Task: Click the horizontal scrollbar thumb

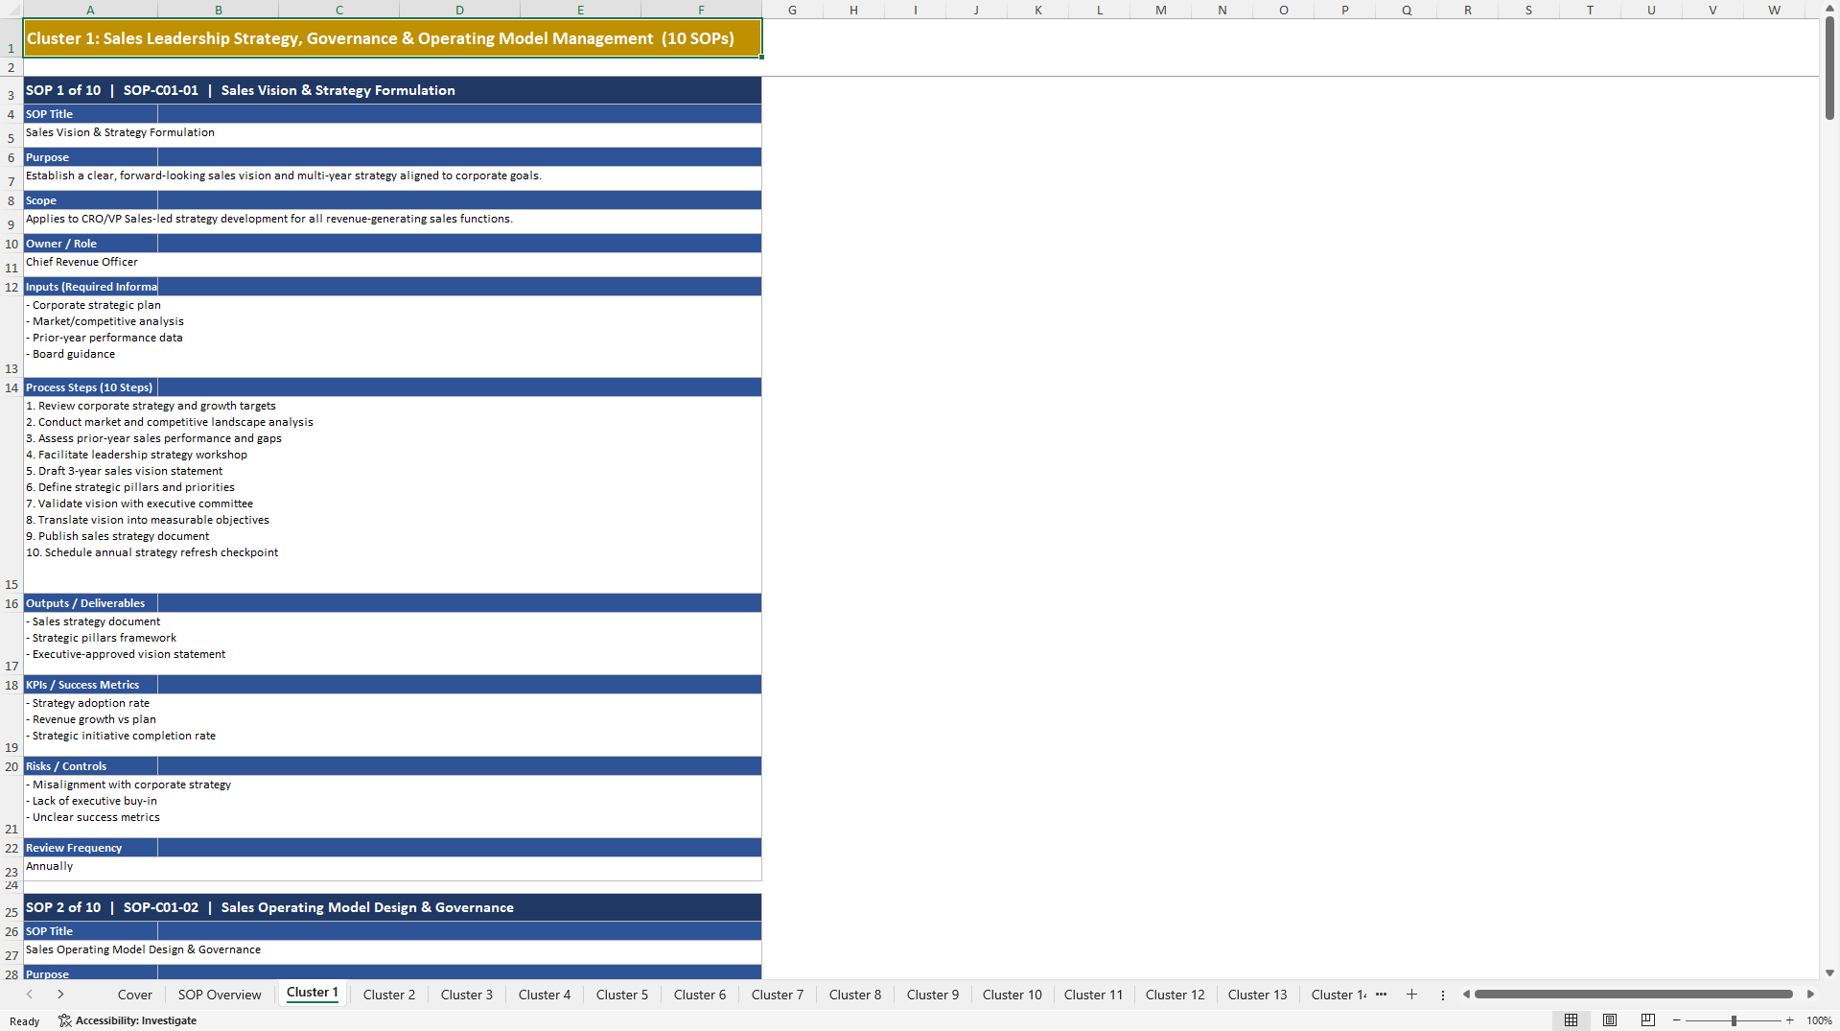Action: (1634, 995)
